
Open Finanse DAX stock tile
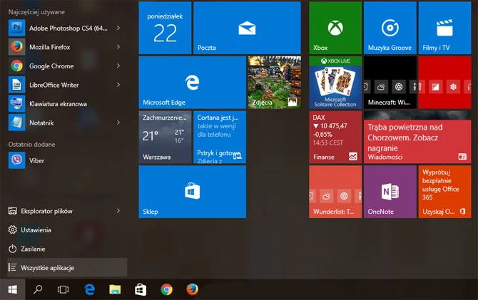(335, 137)
